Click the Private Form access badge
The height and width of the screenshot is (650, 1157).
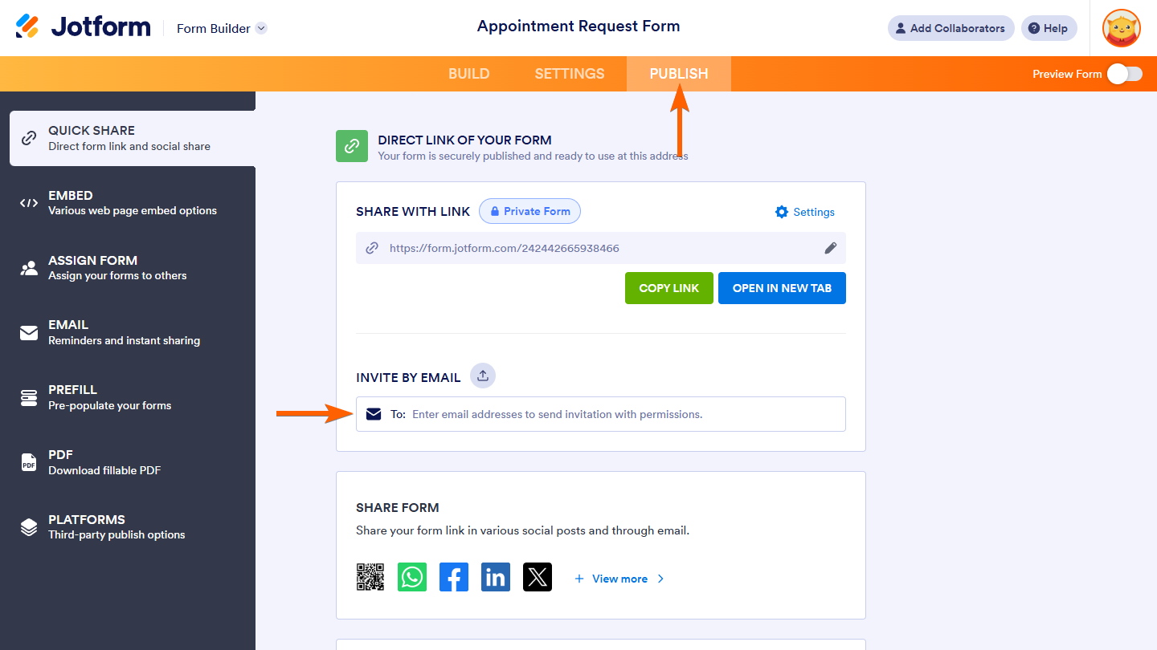[x=529, y=212]
